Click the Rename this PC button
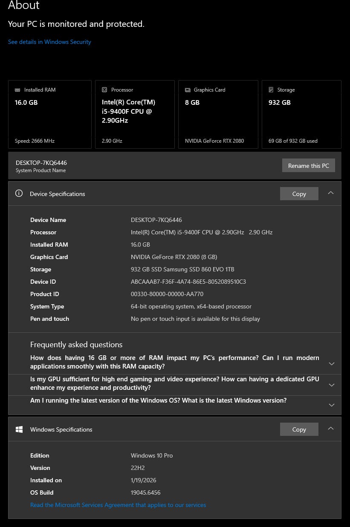The height and width of the screenshot is (527, 350). [309, 166]
